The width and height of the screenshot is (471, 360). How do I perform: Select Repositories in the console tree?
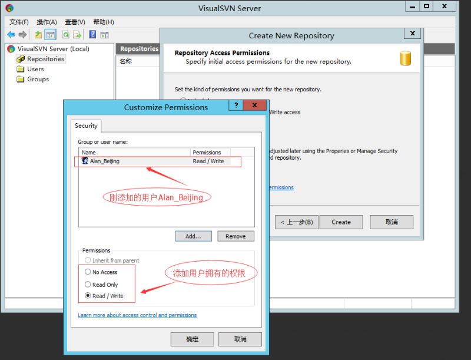tap(45, 59)
